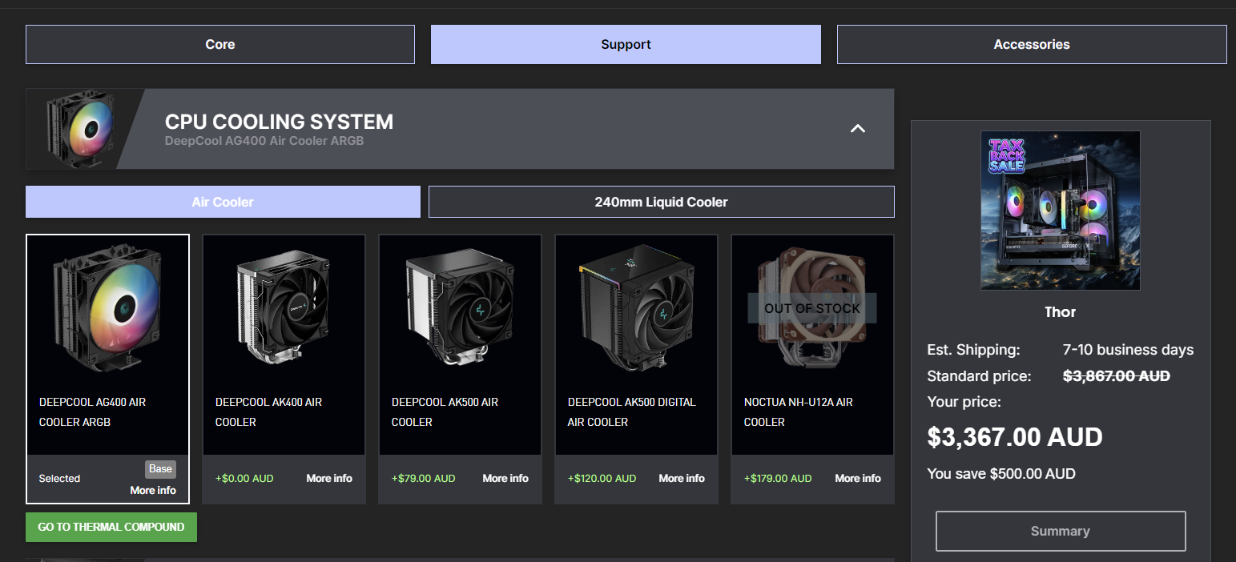Open More info for the +$179.00 Noctua cooler
Viewport: 1236px width, 562px height.
pyautogui.click(x=858, y=478)
